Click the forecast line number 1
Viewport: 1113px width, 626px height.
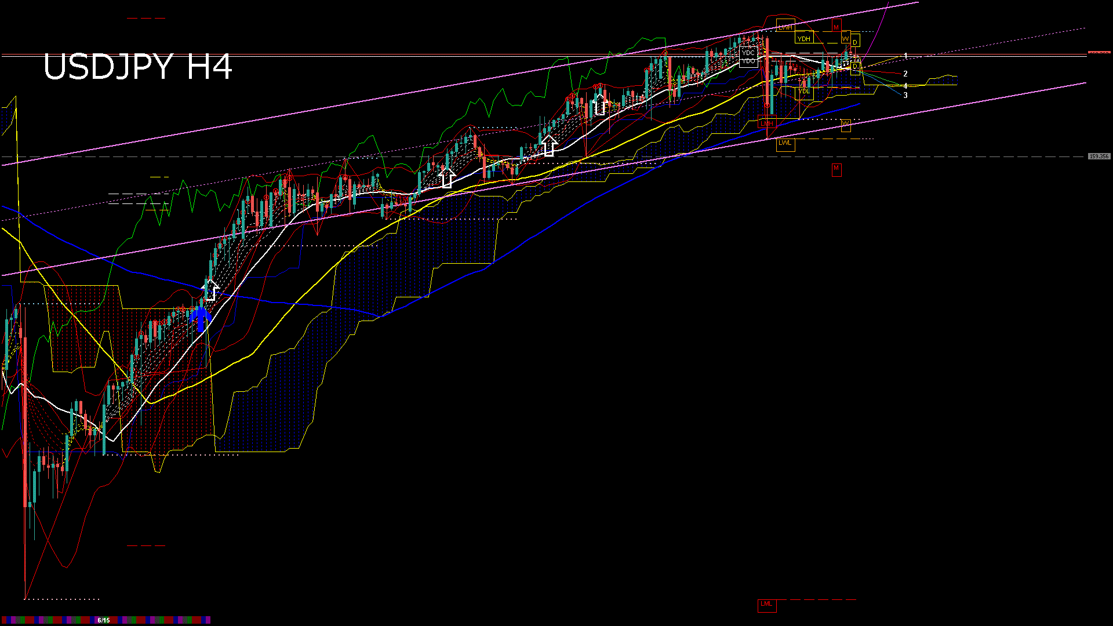coord(905,56)
